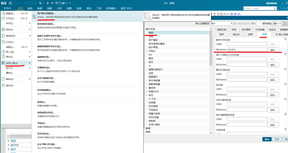Image resolution: width=288 pixels, height=153 pixels.
Task: Expand the 可视化 tree node
Action: [146, 51]
